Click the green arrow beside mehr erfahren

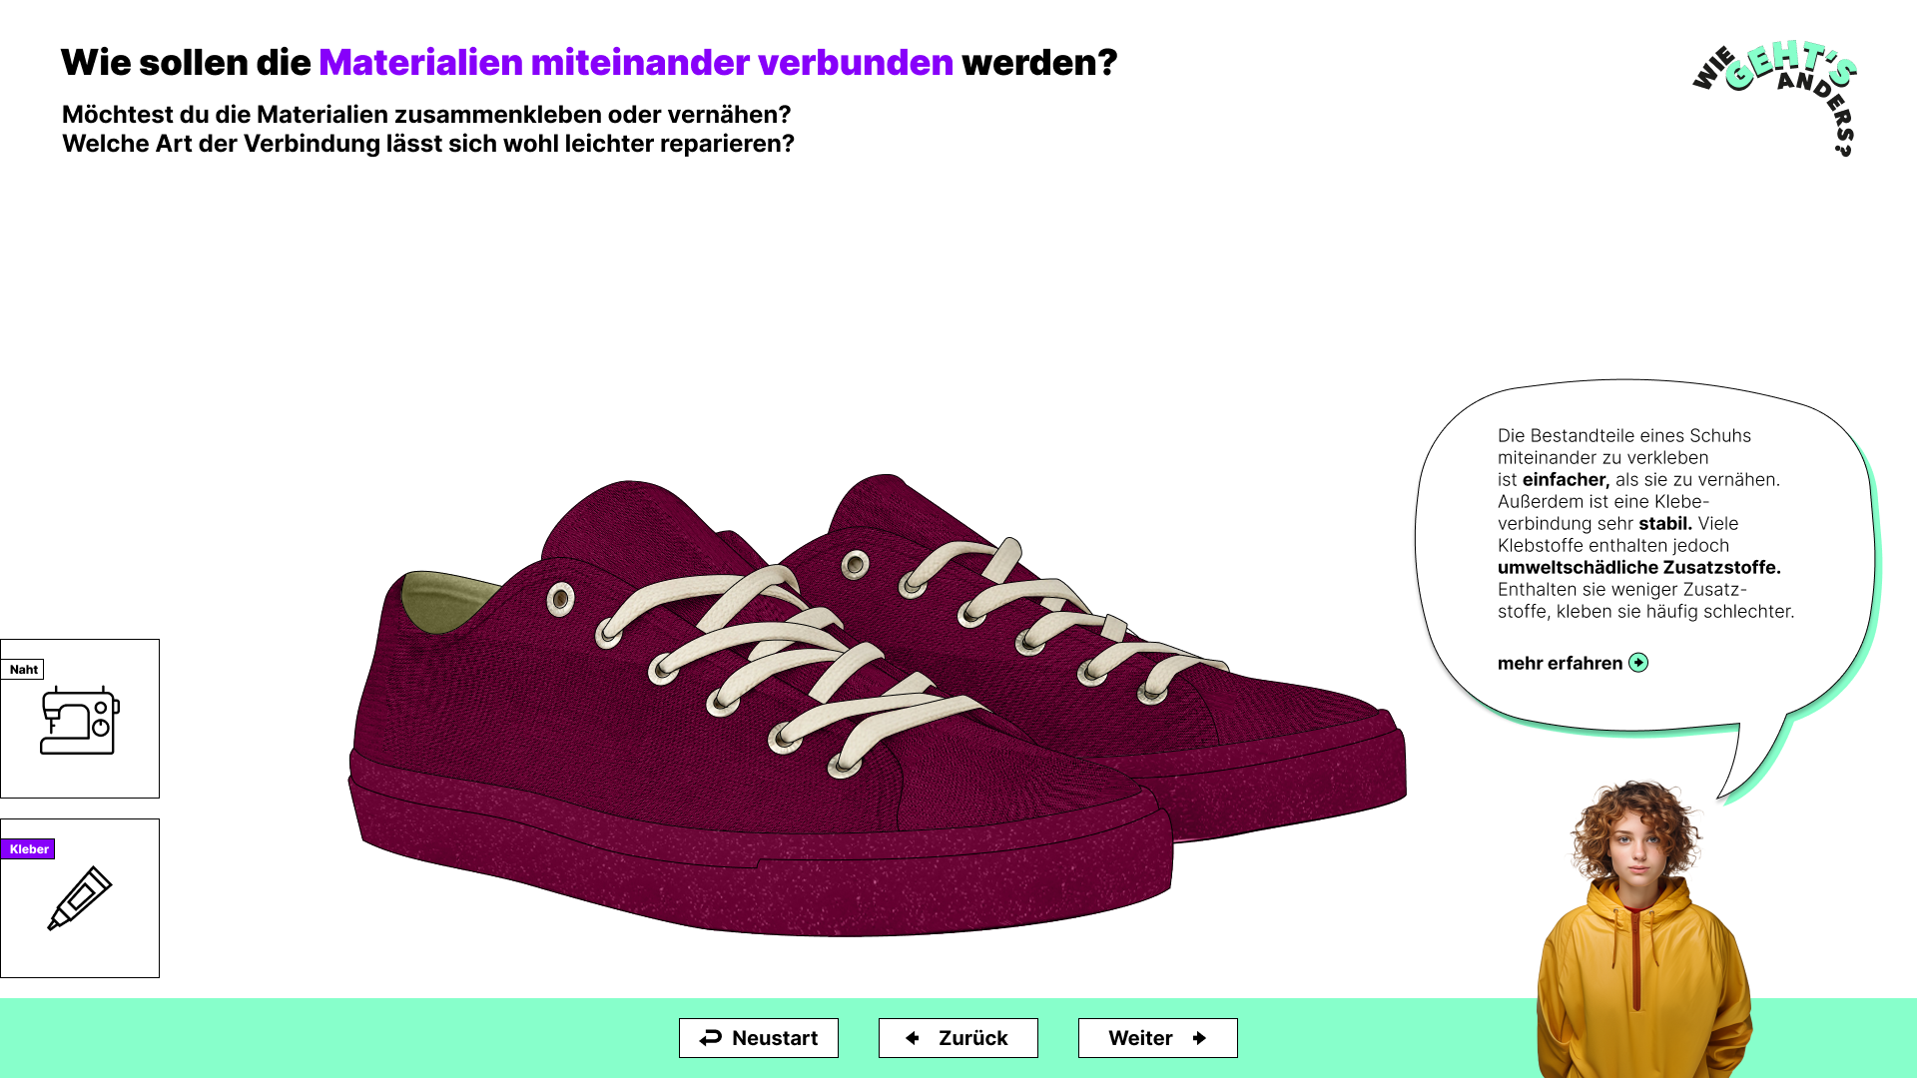click(x=1638, y=663)
